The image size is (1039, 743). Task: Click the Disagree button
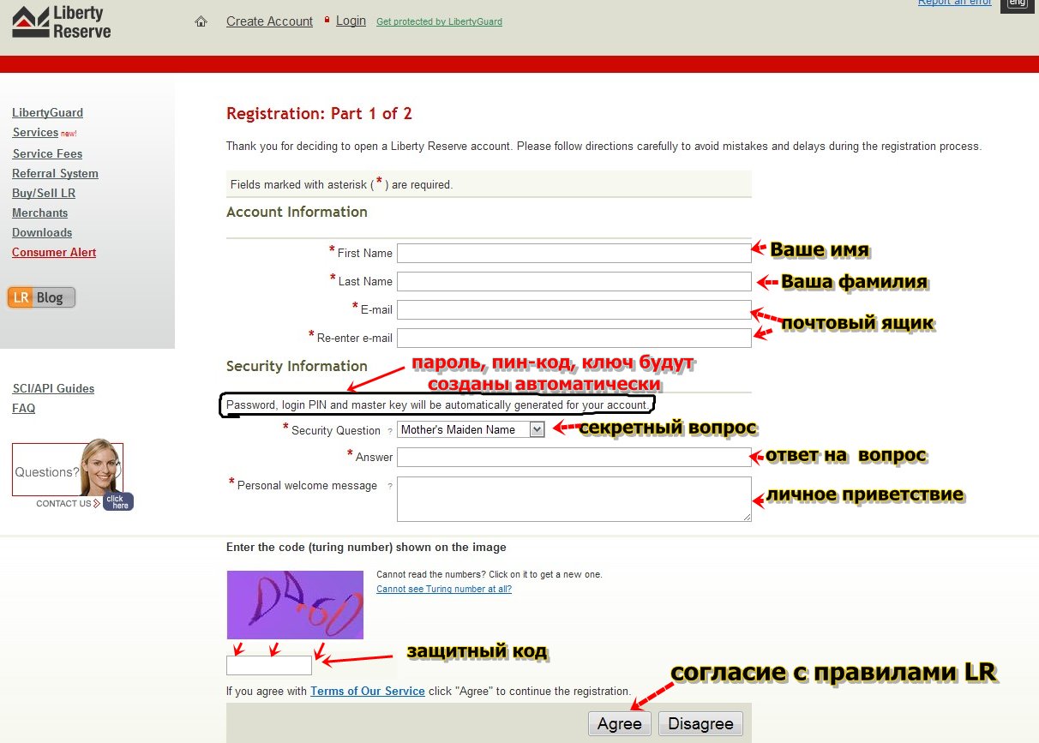click(x=700, y=723)
